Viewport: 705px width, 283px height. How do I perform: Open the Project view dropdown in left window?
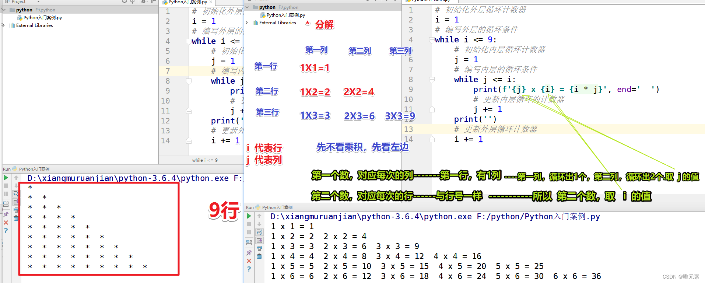click(x=38, y=2)
